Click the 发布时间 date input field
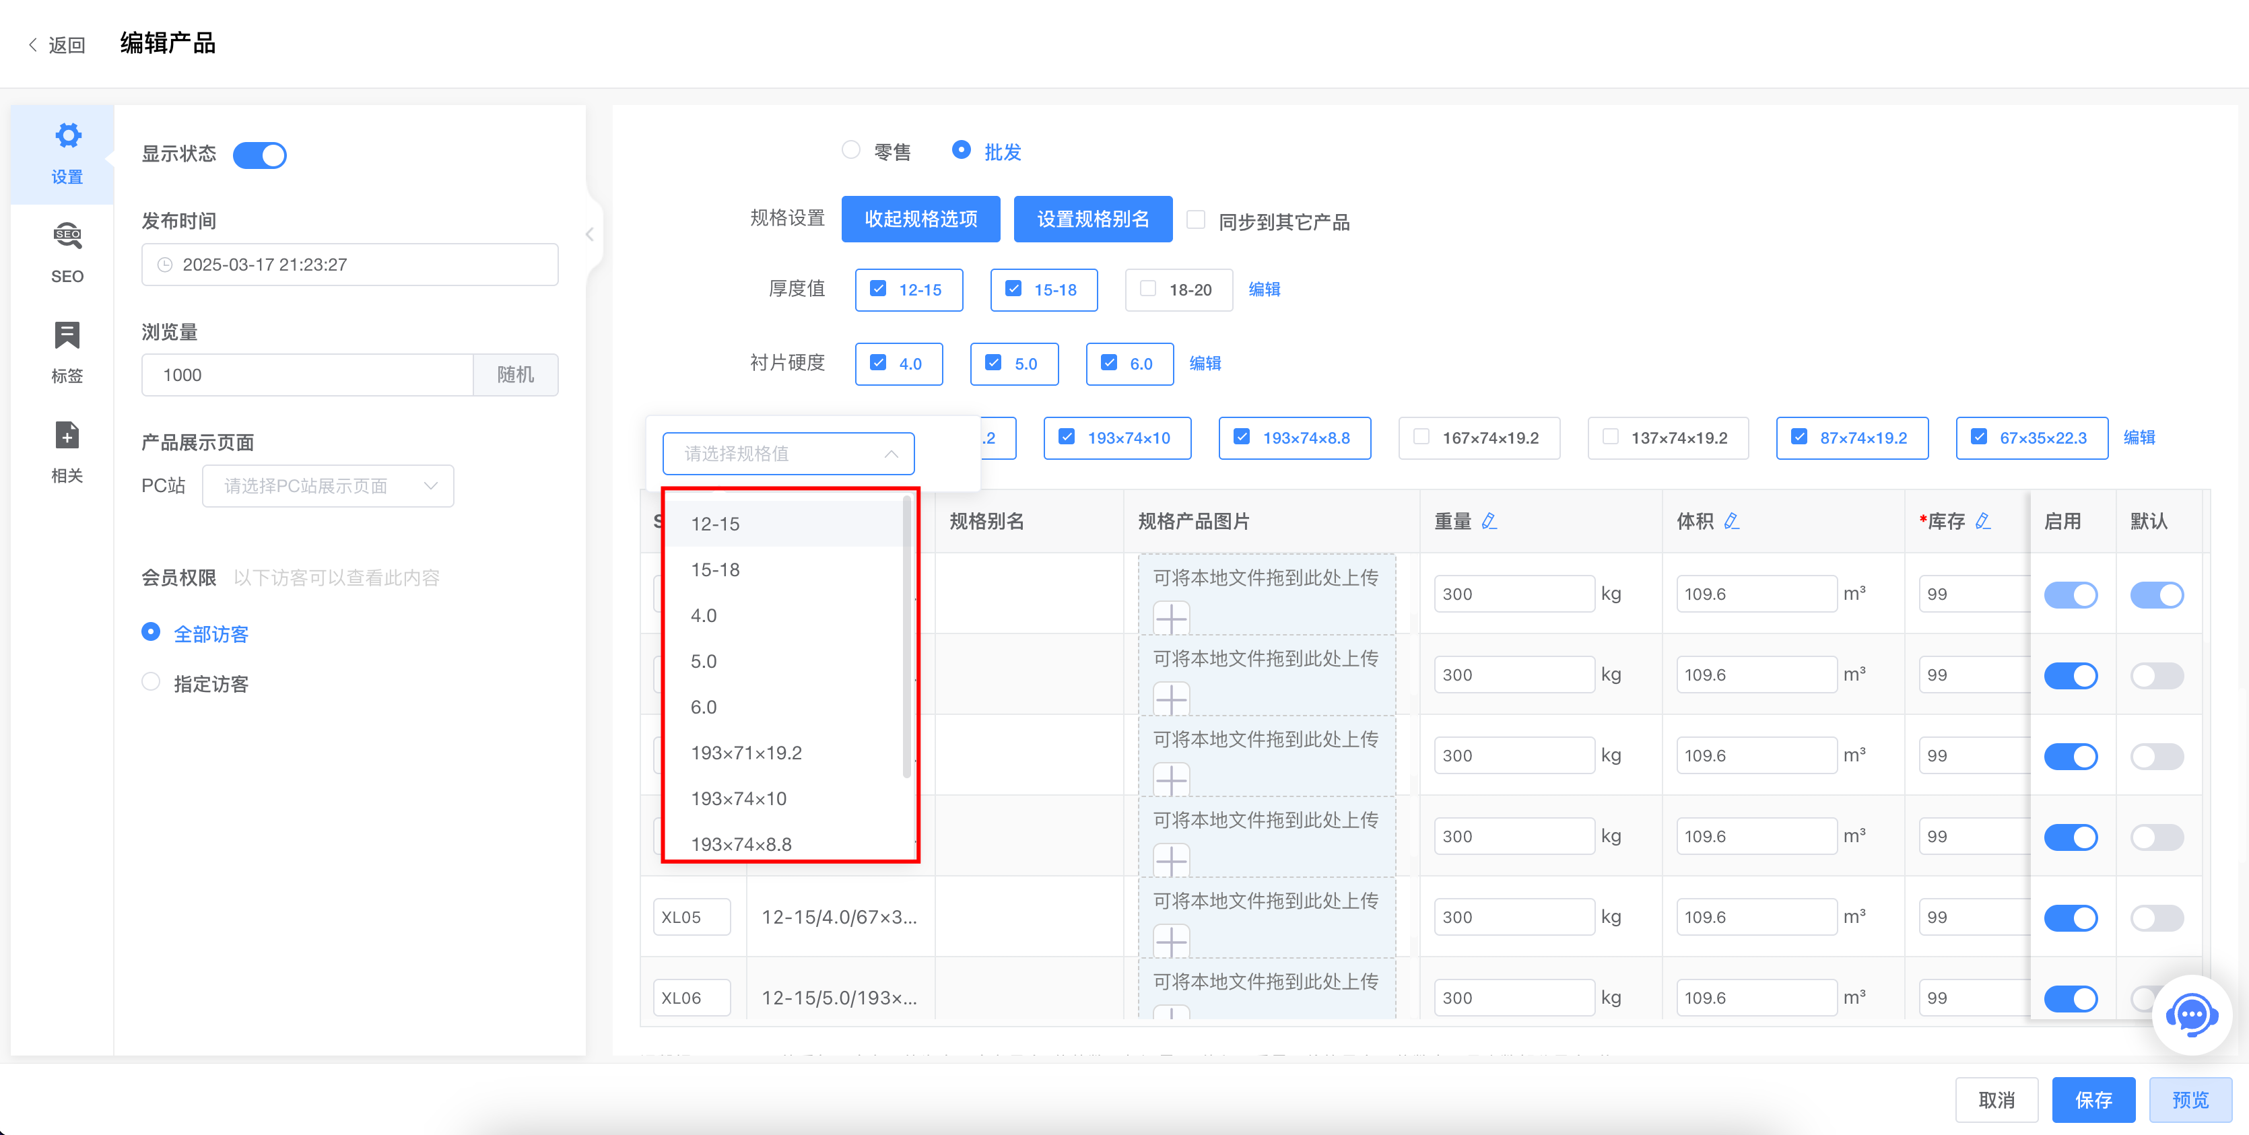Screen dimensions: 2249x1135 (x=349, y=265)
